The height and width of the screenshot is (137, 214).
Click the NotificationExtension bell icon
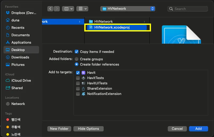(83, 94)
